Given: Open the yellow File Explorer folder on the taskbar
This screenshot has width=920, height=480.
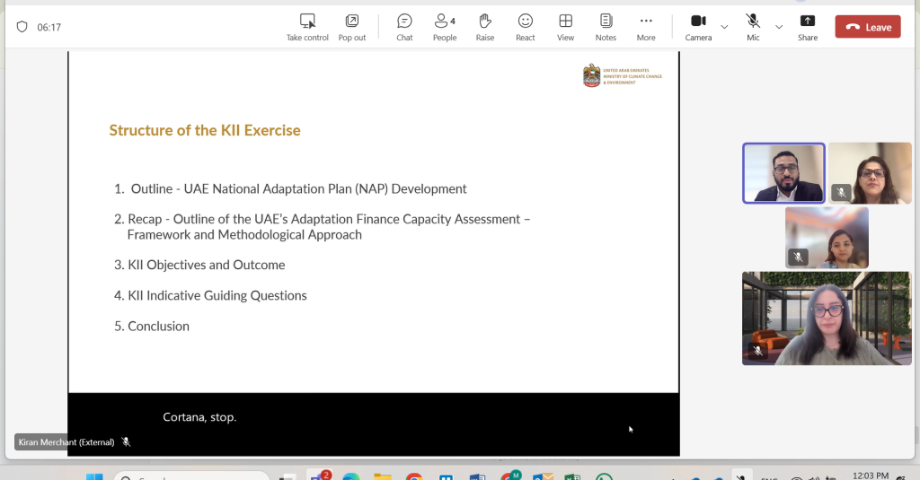Looking at the screenshot, I should 383,476.
